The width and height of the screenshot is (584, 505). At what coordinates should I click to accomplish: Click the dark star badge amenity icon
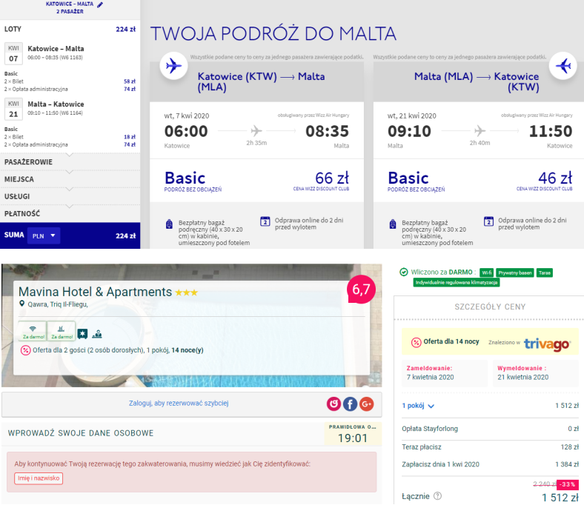point(82,334)
